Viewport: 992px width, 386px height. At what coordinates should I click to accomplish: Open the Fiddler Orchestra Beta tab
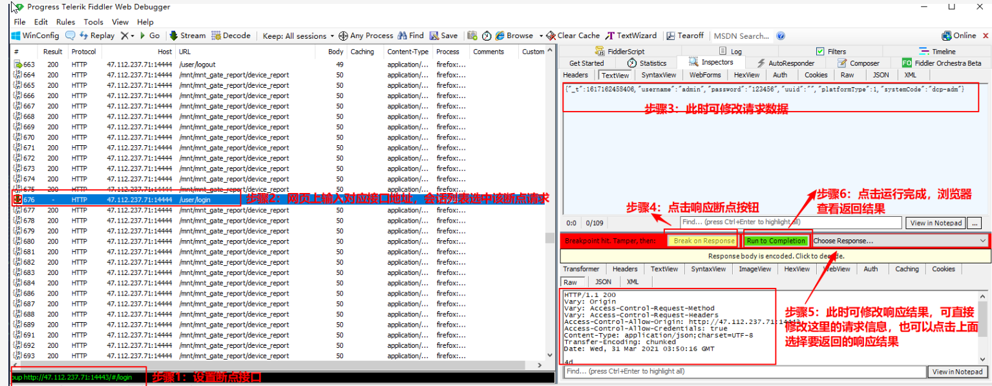pyautogui.click(x=942, y=63)
